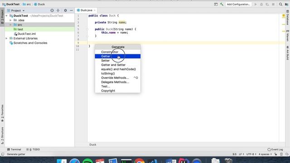290x163 pixels.
Task: Choose Getter and Setter option
Action: (x=118, y=65)
